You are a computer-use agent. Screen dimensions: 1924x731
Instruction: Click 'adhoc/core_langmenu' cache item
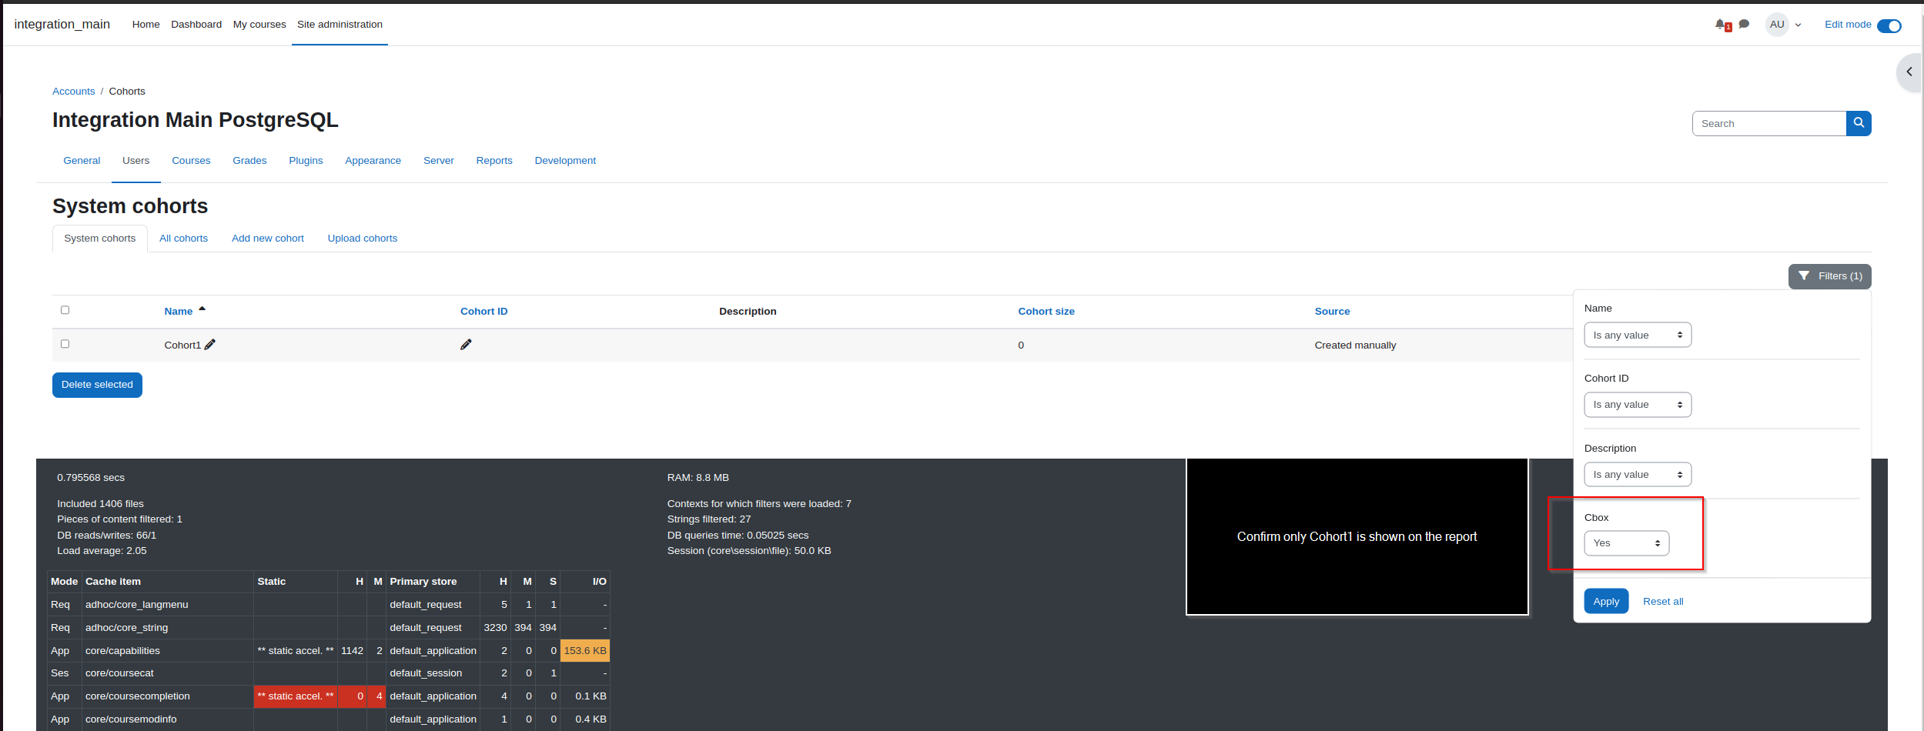(137, 605)
